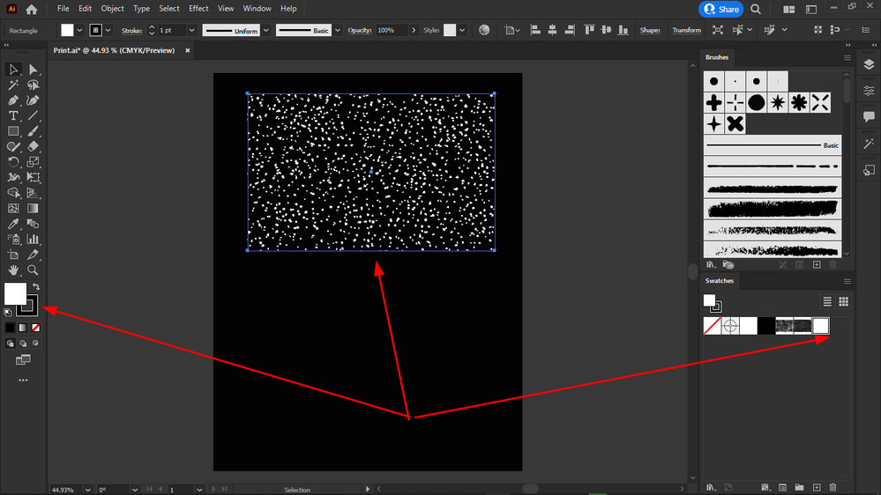Select the Perspective Grid tool
The width and height of the screenshot is (881, 495).
[34, 193]
